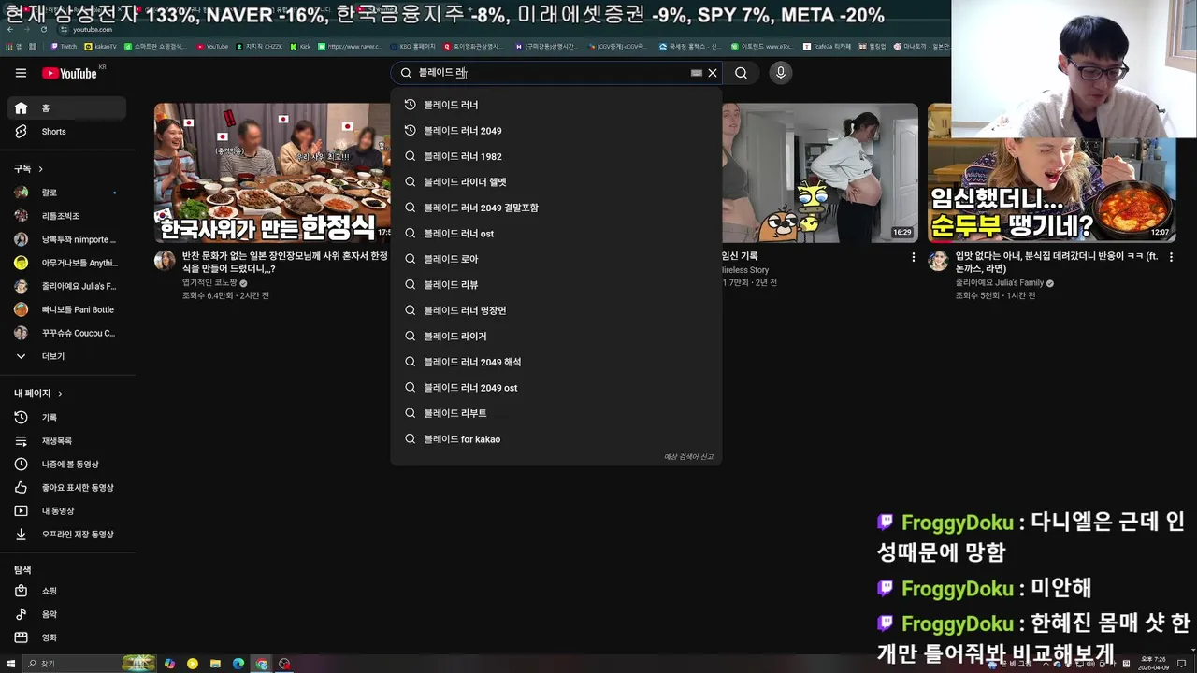Go to YouTube home via the logo
1197x673 pixels.
70,73
